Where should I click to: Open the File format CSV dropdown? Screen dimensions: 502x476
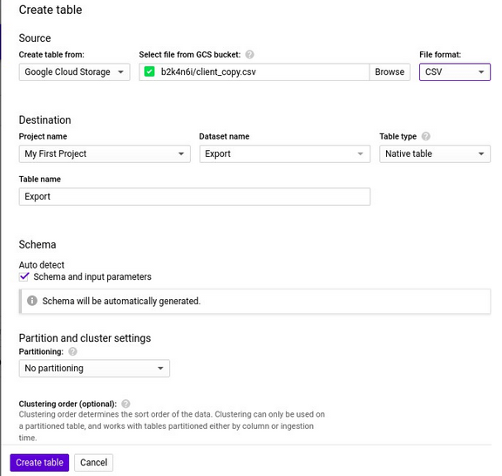[x=455, y=71]
